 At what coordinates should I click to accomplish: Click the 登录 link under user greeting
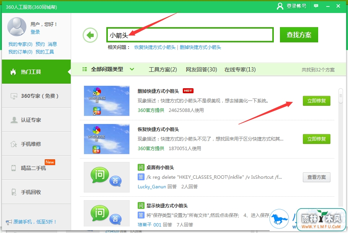tap(35, 32)
